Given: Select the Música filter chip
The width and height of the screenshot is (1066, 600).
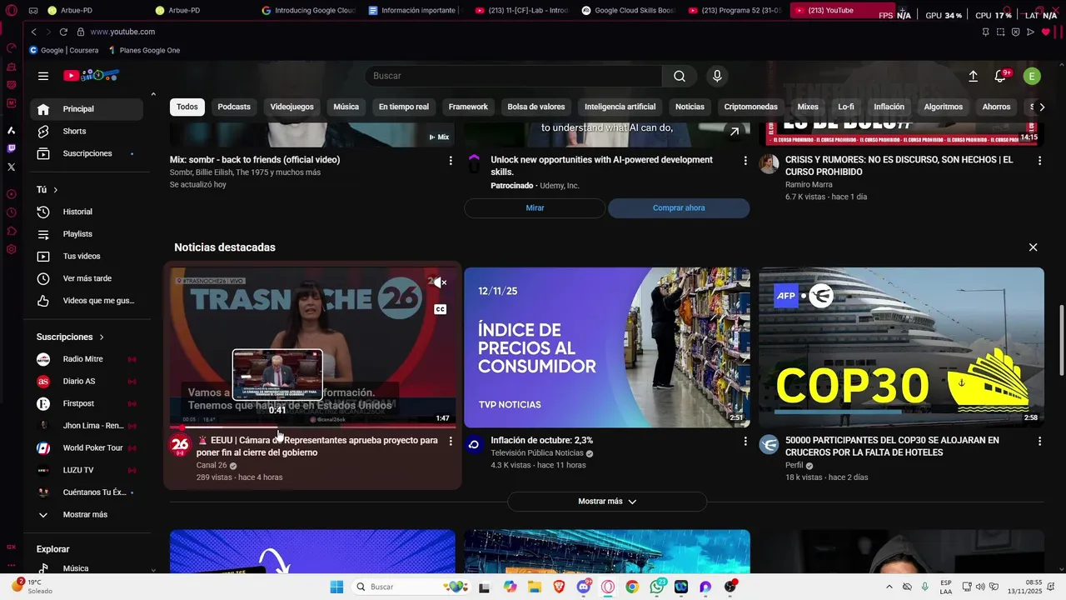Looking at the screenshot, I should 346,107.
